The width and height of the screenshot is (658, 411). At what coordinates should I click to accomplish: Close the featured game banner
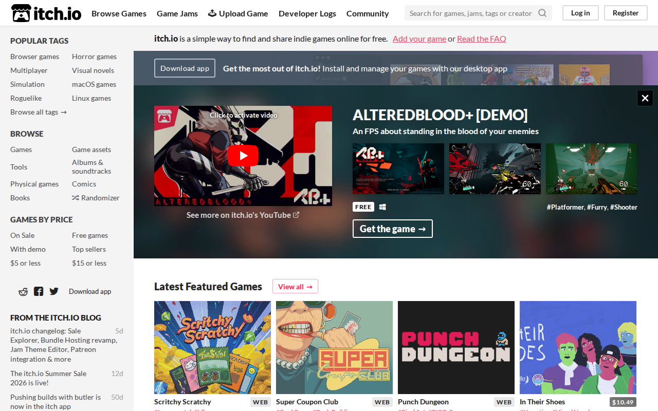coord(645,98)
